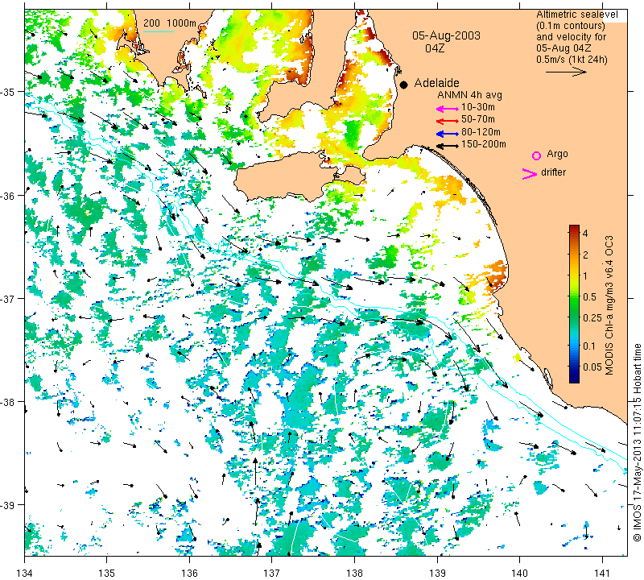The image size is (644, 580).
Task: Click the IMOS copyright timestamp text
Action: pyautogui.click(x=637, y=442)
